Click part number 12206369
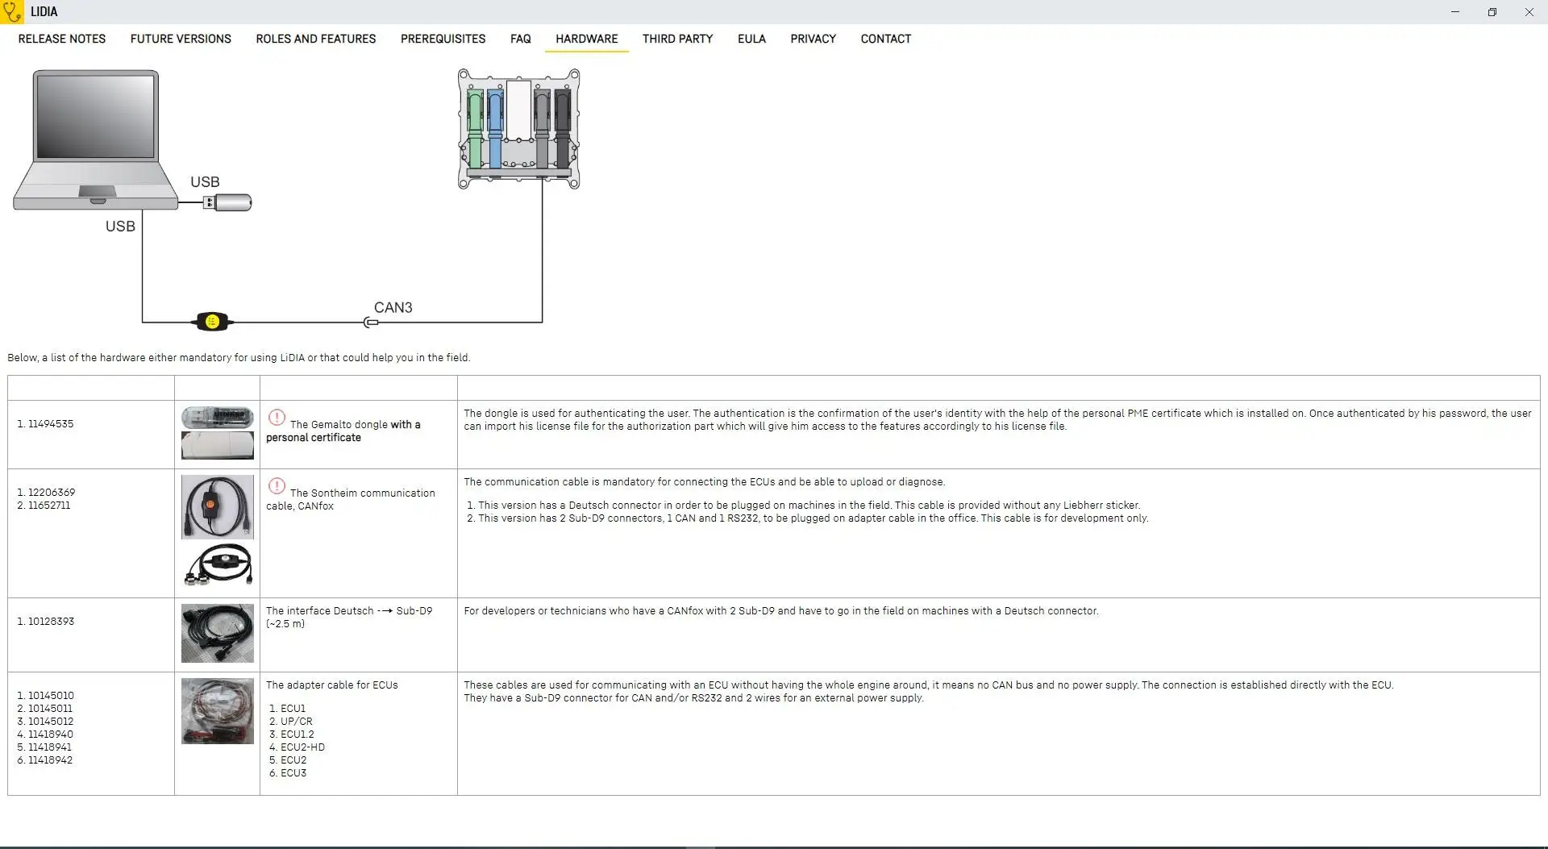The image size is (1548, 849). [52, 493]
